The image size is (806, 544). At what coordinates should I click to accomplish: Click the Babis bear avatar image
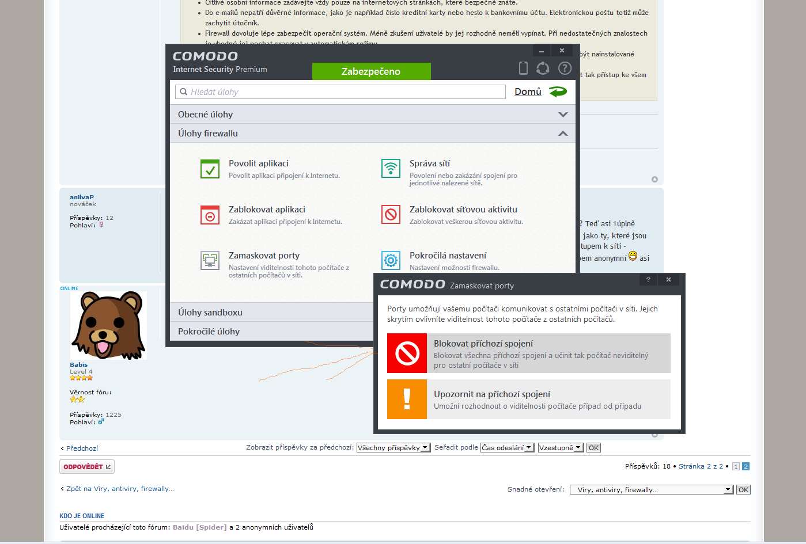click(108, 325)
